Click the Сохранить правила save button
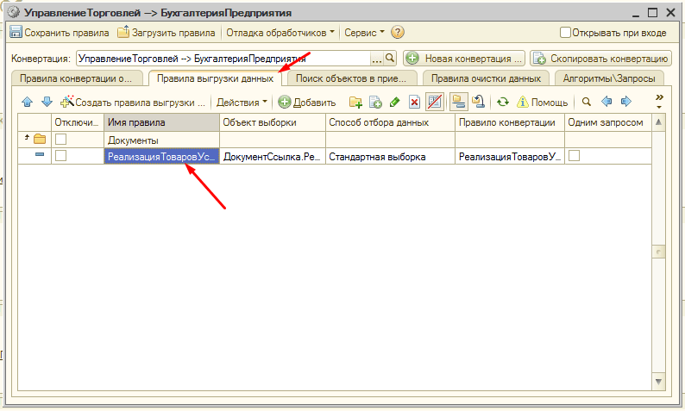685x411 pixels. coord(60,33)
